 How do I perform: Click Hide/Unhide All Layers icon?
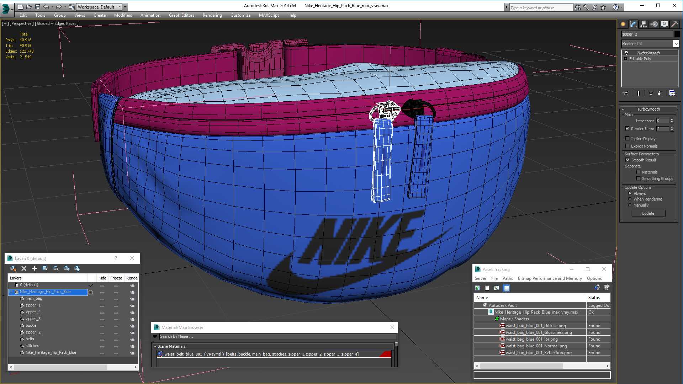[67, 268]
